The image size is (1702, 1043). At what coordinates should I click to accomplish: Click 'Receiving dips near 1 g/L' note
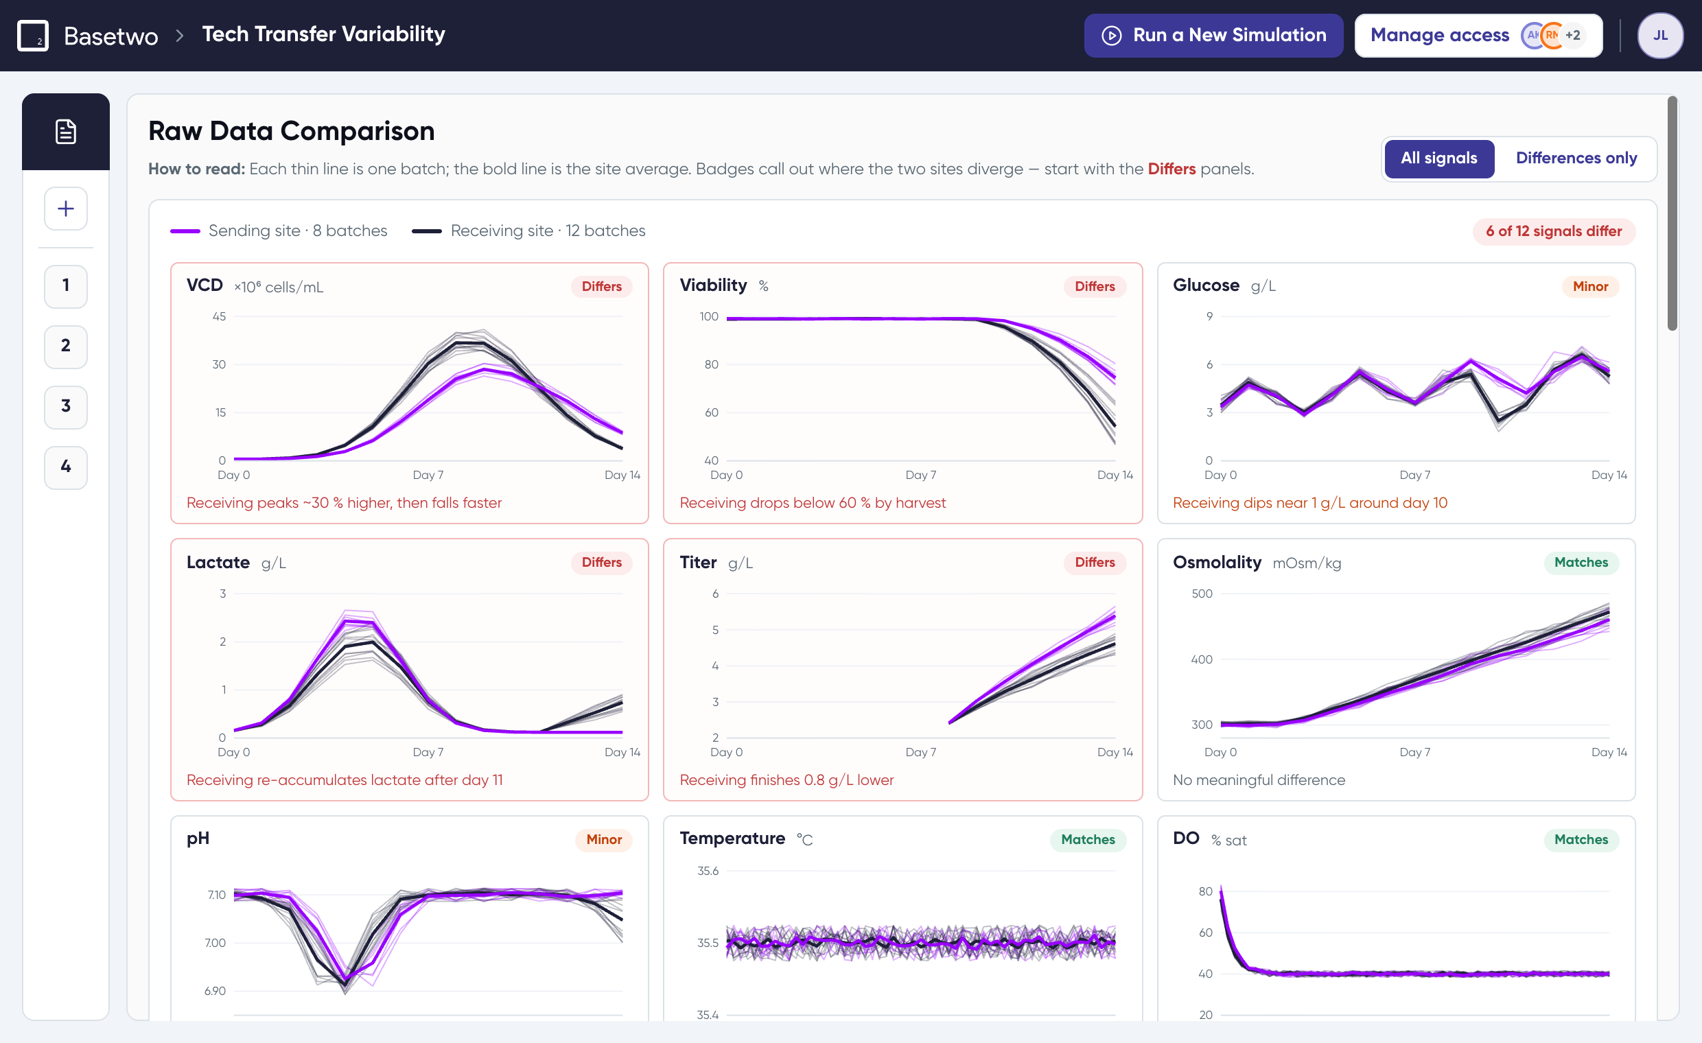1309,503
